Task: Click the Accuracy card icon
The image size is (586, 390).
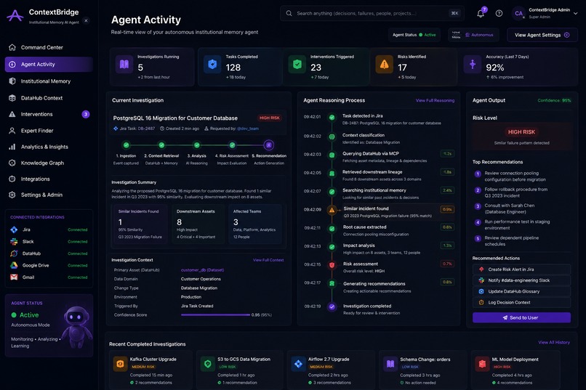Action: (x=473, y=65)
